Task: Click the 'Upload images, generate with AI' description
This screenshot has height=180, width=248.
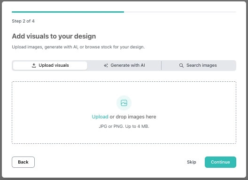Action: 78,47
